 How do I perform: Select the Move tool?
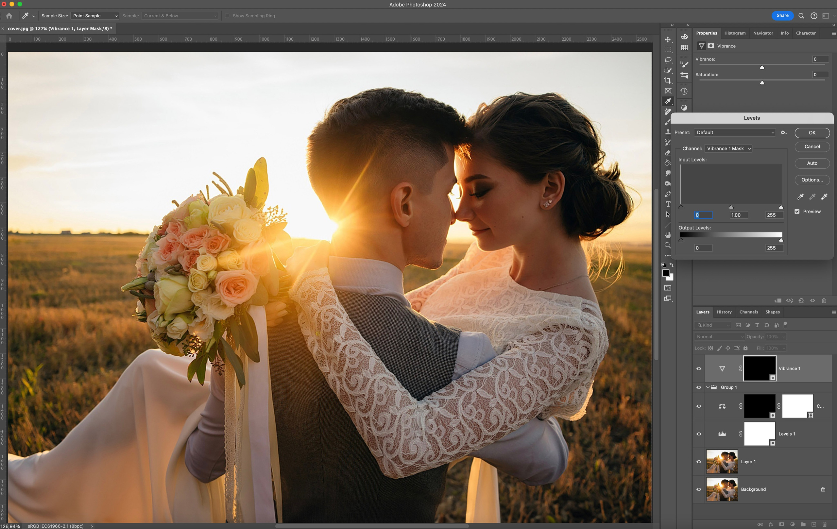[668, 39]
